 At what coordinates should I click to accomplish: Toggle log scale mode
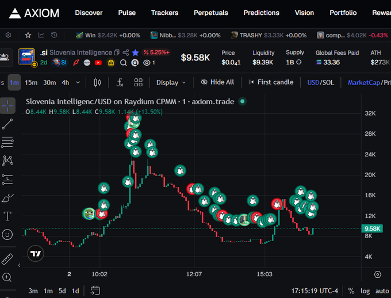click(365, 291)
